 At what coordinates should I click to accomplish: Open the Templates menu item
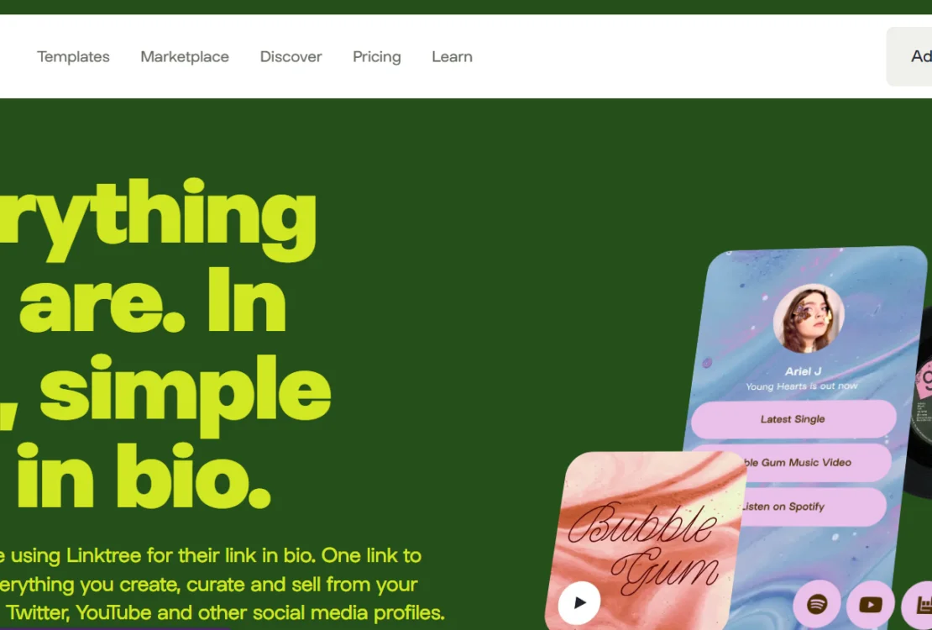pyautogui.click(x=73, y=56)
